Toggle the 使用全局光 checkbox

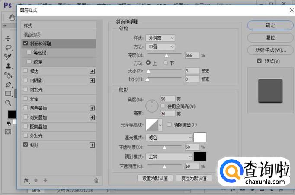(163, 106)
